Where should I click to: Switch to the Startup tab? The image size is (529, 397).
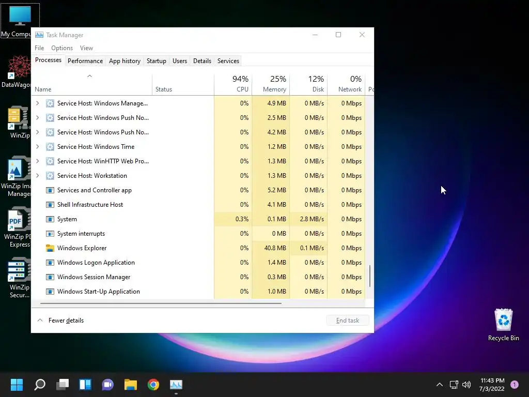156,61
